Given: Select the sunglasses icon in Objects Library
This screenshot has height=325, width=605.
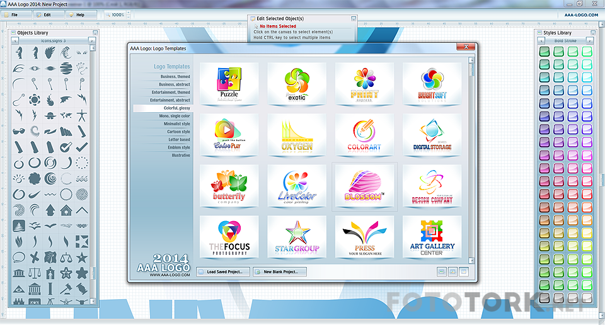Looking at the screenshot, I should click(18, 131).
